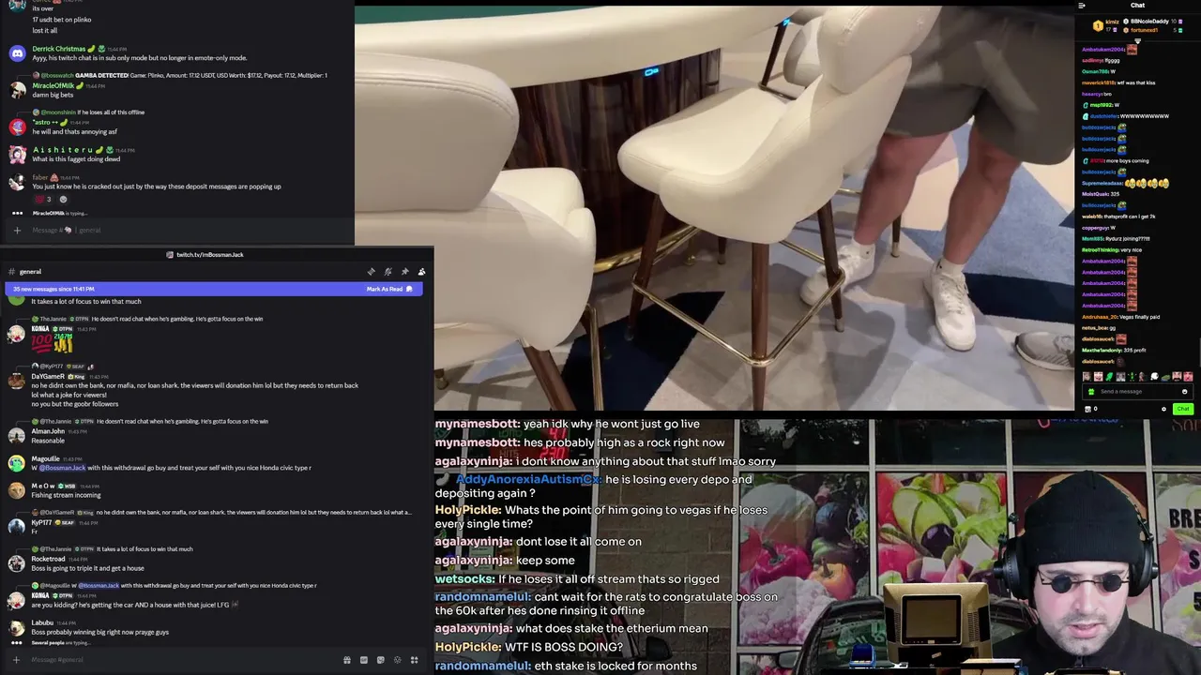Click RetroofThinking username in Twitch chat

pyautogui.click(x=1101, y=250)
